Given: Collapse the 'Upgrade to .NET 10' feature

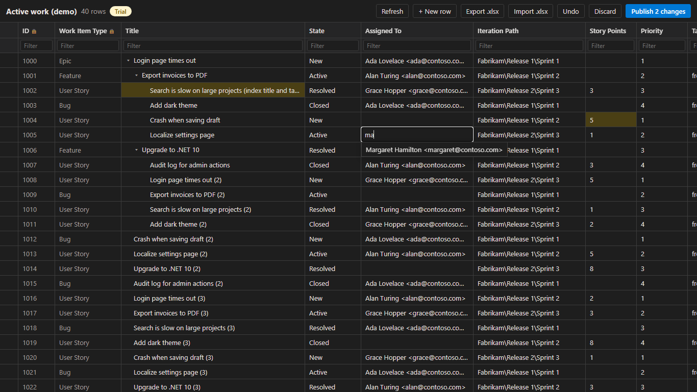Looking at the screenshot, I should click(x=137, y=150).
